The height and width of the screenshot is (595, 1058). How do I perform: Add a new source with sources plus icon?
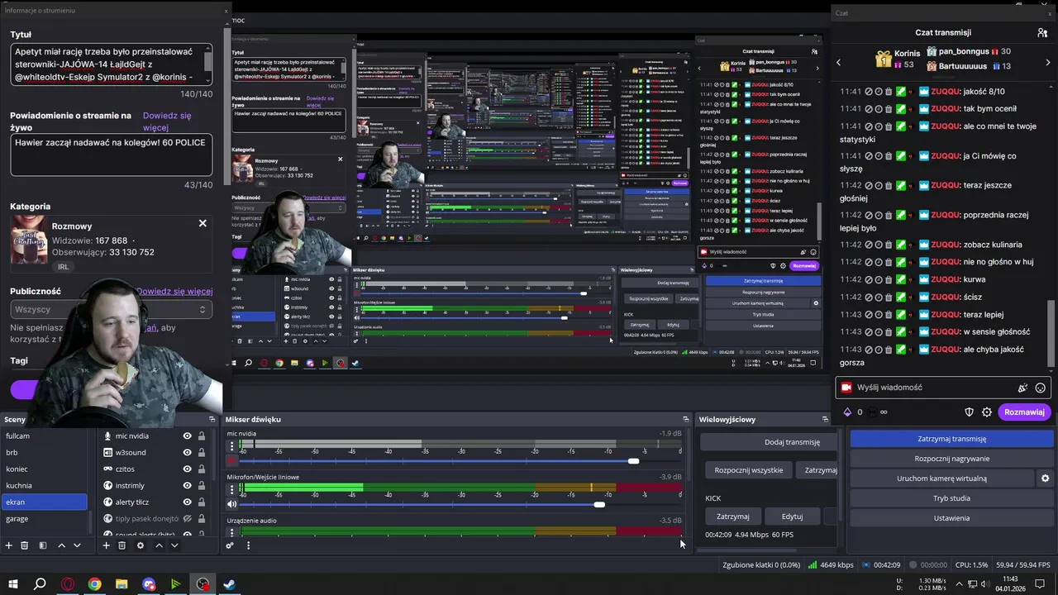106,545
